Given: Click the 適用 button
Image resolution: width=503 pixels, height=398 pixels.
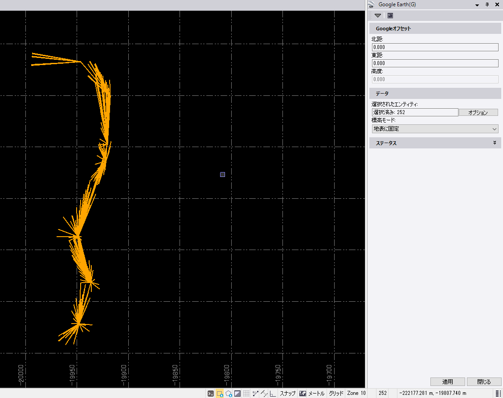Looking at the screenshot, I should point(447,382).
